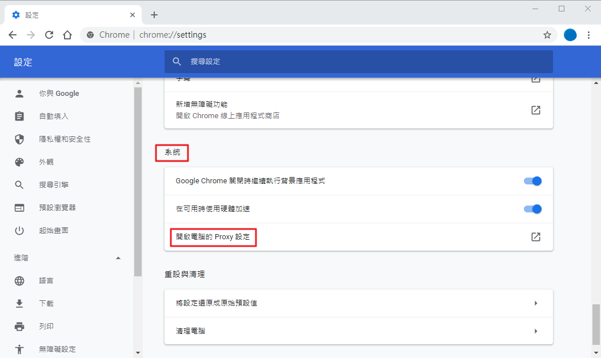Image resolution: width=601 pixels, height=358 pixels.
Task: Open 起始畫面 in the sidebar
Action: (x=54, y=231)
